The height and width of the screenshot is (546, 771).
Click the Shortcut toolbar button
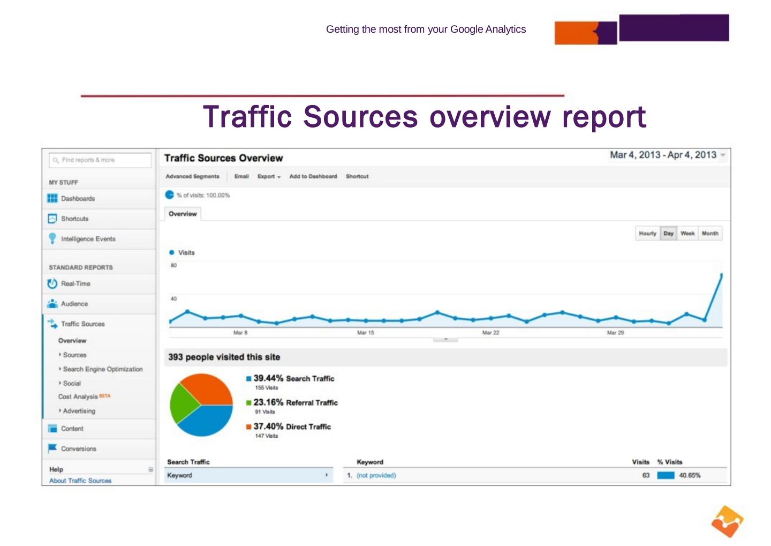(357, 176)
